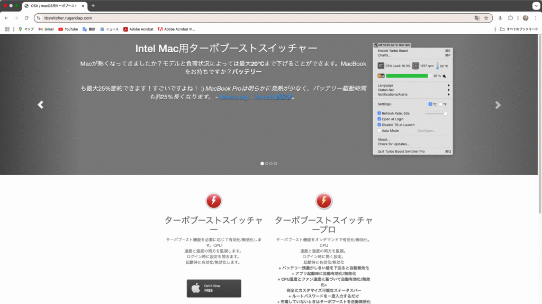
Task: Go back using the browser back arrow
Action: tap(6, 18)
